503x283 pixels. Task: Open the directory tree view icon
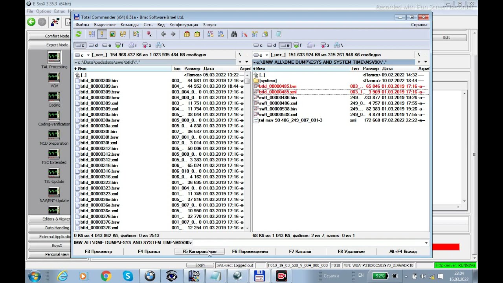[123, 34]
